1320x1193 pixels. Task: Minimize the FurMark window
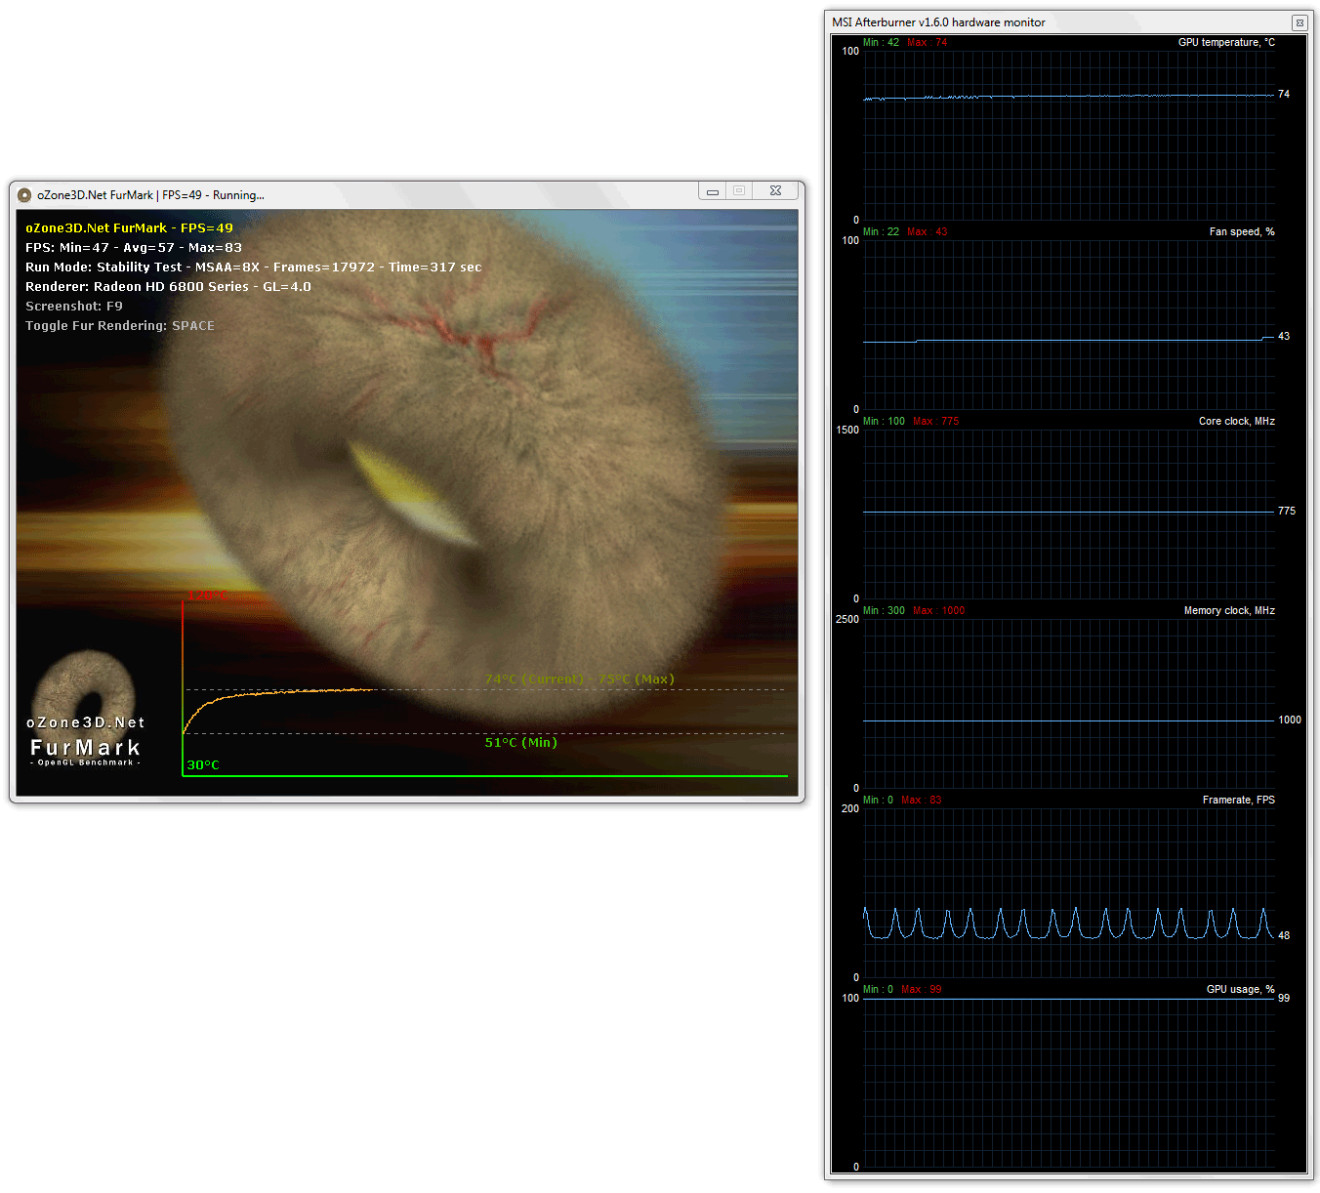713,191
